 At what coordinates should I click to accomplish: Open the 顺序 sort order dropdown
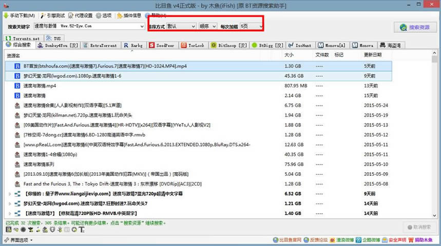pyautogui.click(x=207, y=26)
